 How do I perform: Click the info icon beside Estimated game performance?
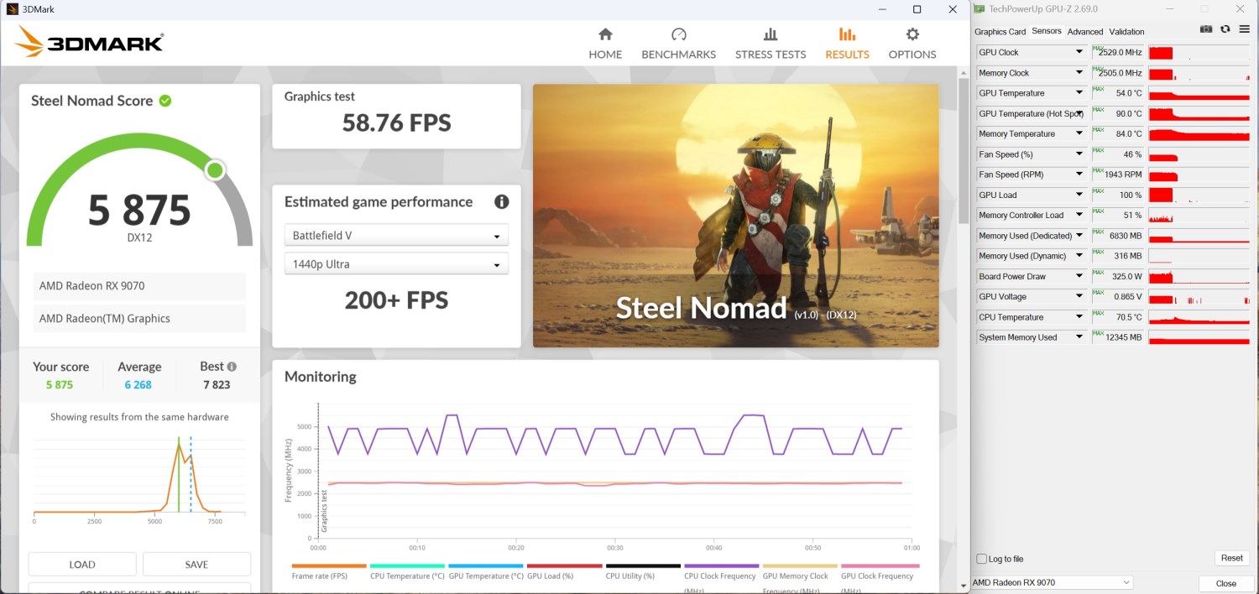(501, 201)
